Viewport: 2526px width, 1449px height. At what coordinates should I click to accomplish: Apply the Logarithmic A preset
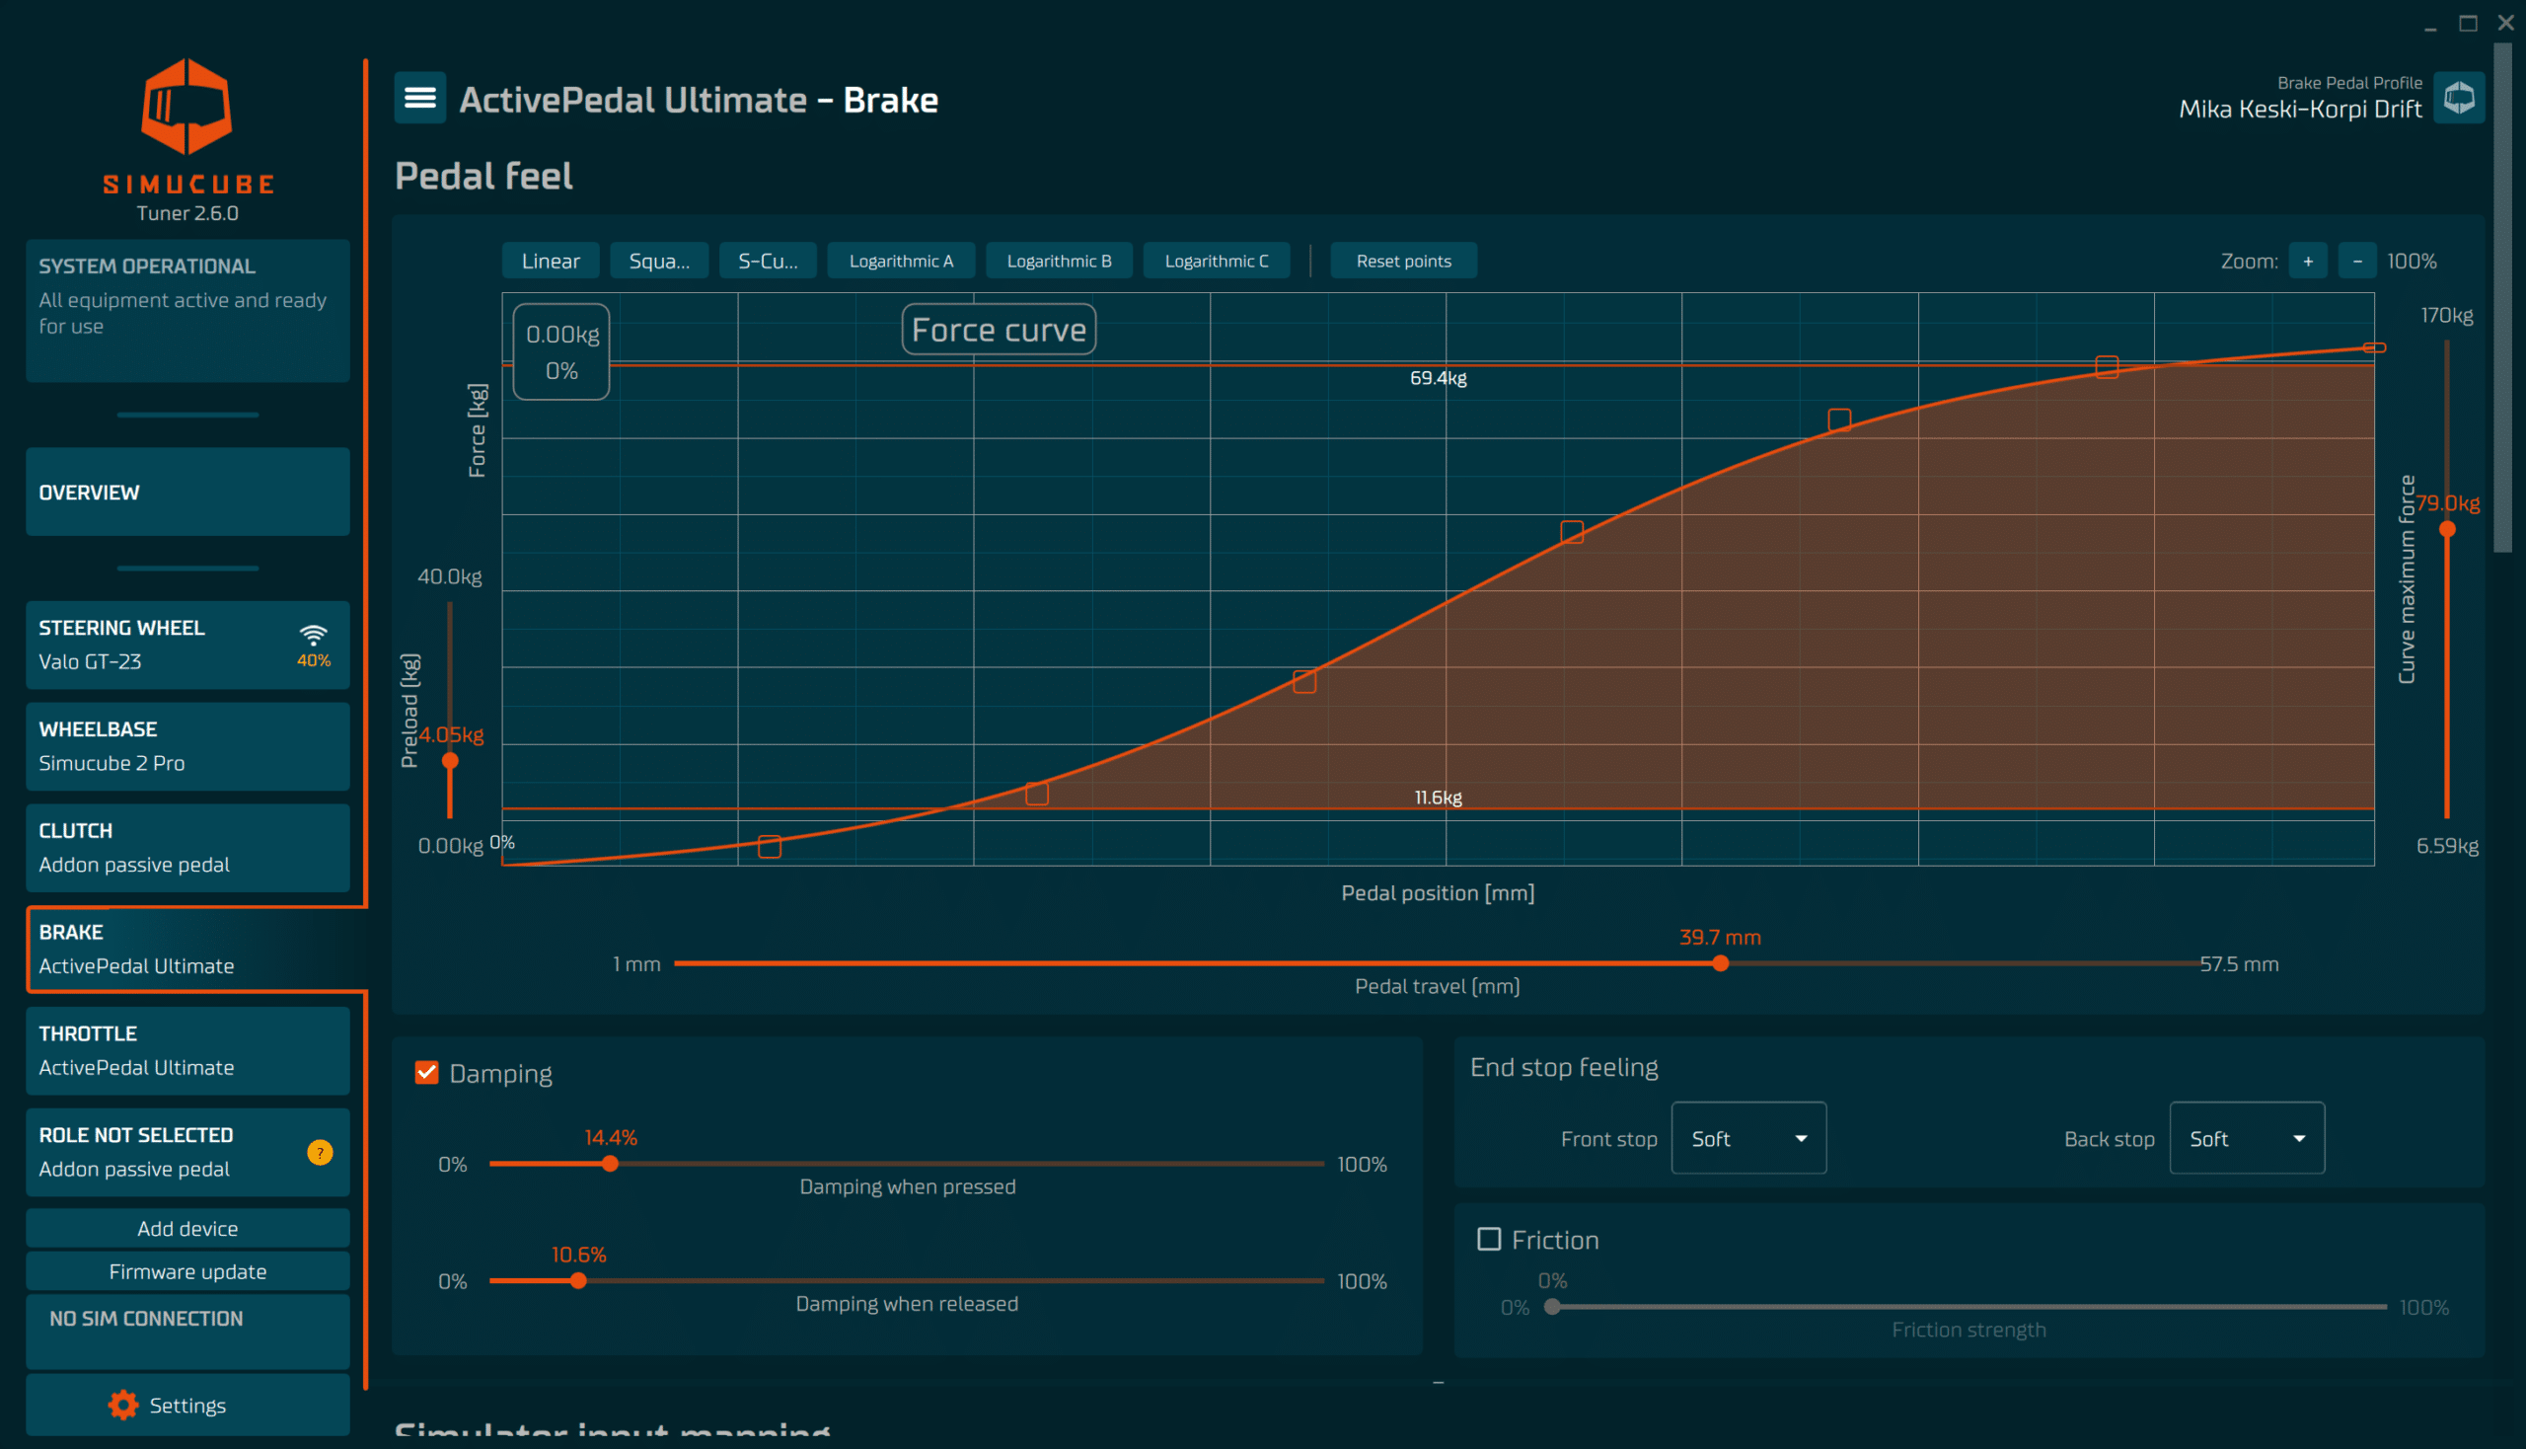pos(900,261)
